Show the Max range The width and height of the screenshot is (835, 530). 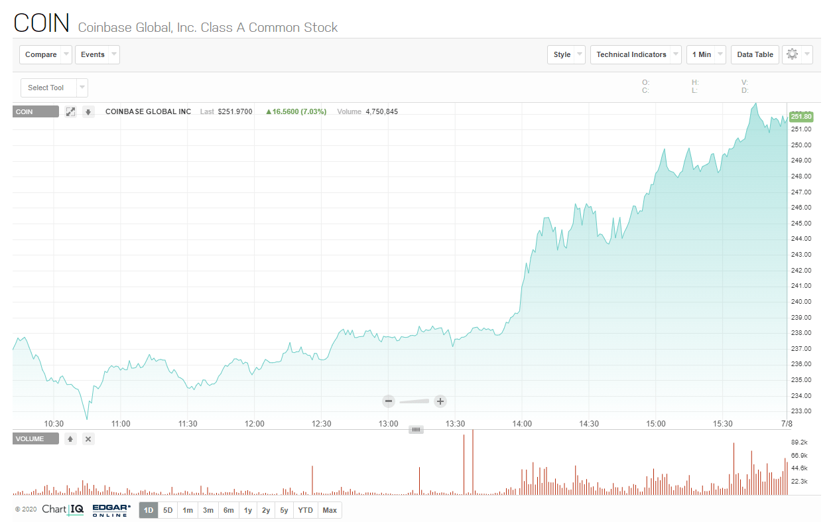click(330, 510)
